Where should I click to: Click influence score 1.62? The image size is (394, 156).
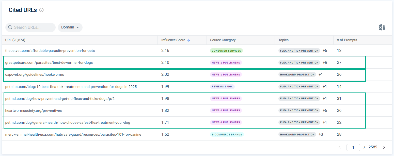tap(165, 134)
